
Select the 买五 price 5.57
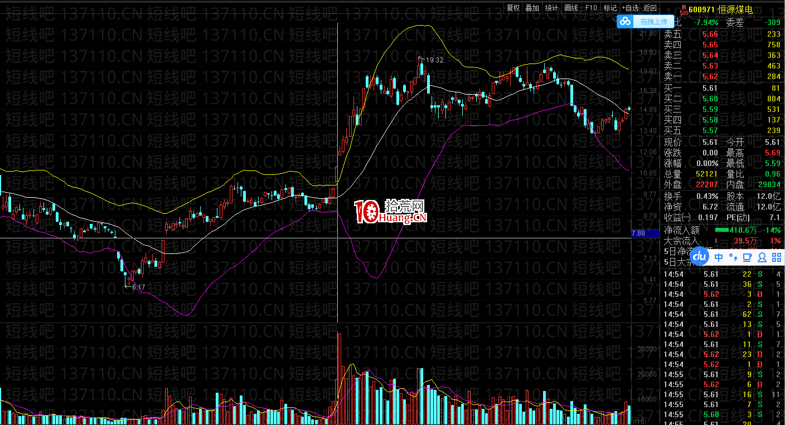tap(710, 130)
